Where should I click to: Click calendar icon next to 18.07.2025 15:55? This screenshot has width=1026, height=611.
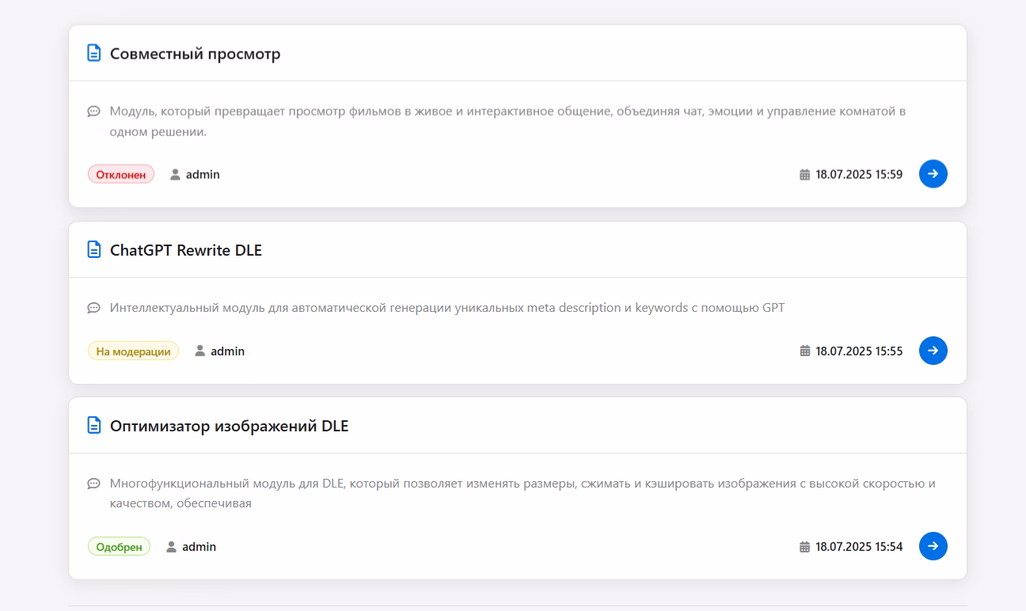(x=805, y=351)
